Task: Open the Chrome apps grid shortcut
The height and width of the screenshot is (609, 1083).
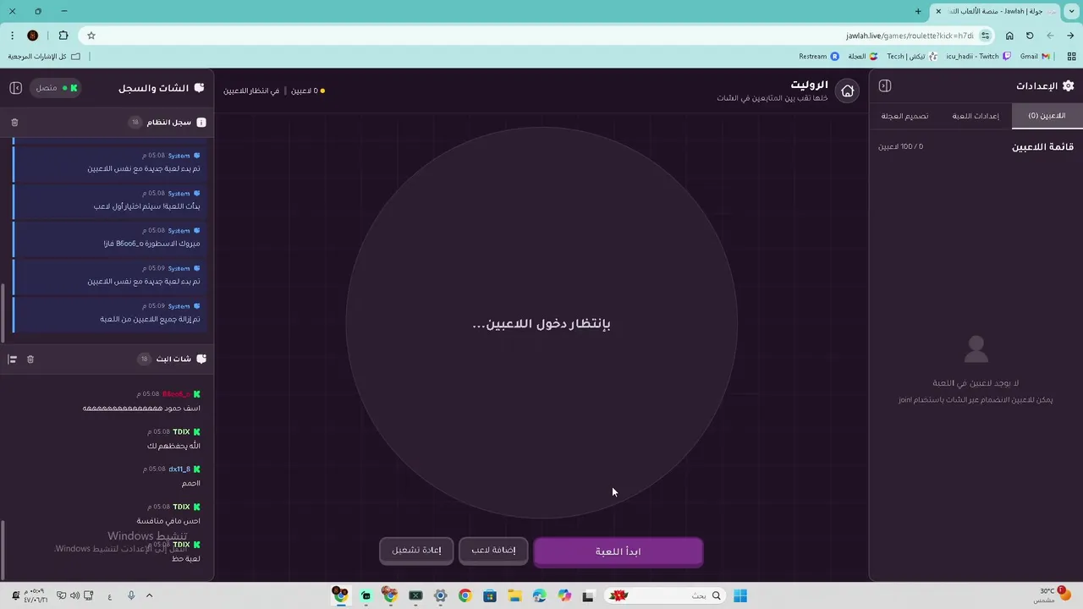Action: (1072, 57)
